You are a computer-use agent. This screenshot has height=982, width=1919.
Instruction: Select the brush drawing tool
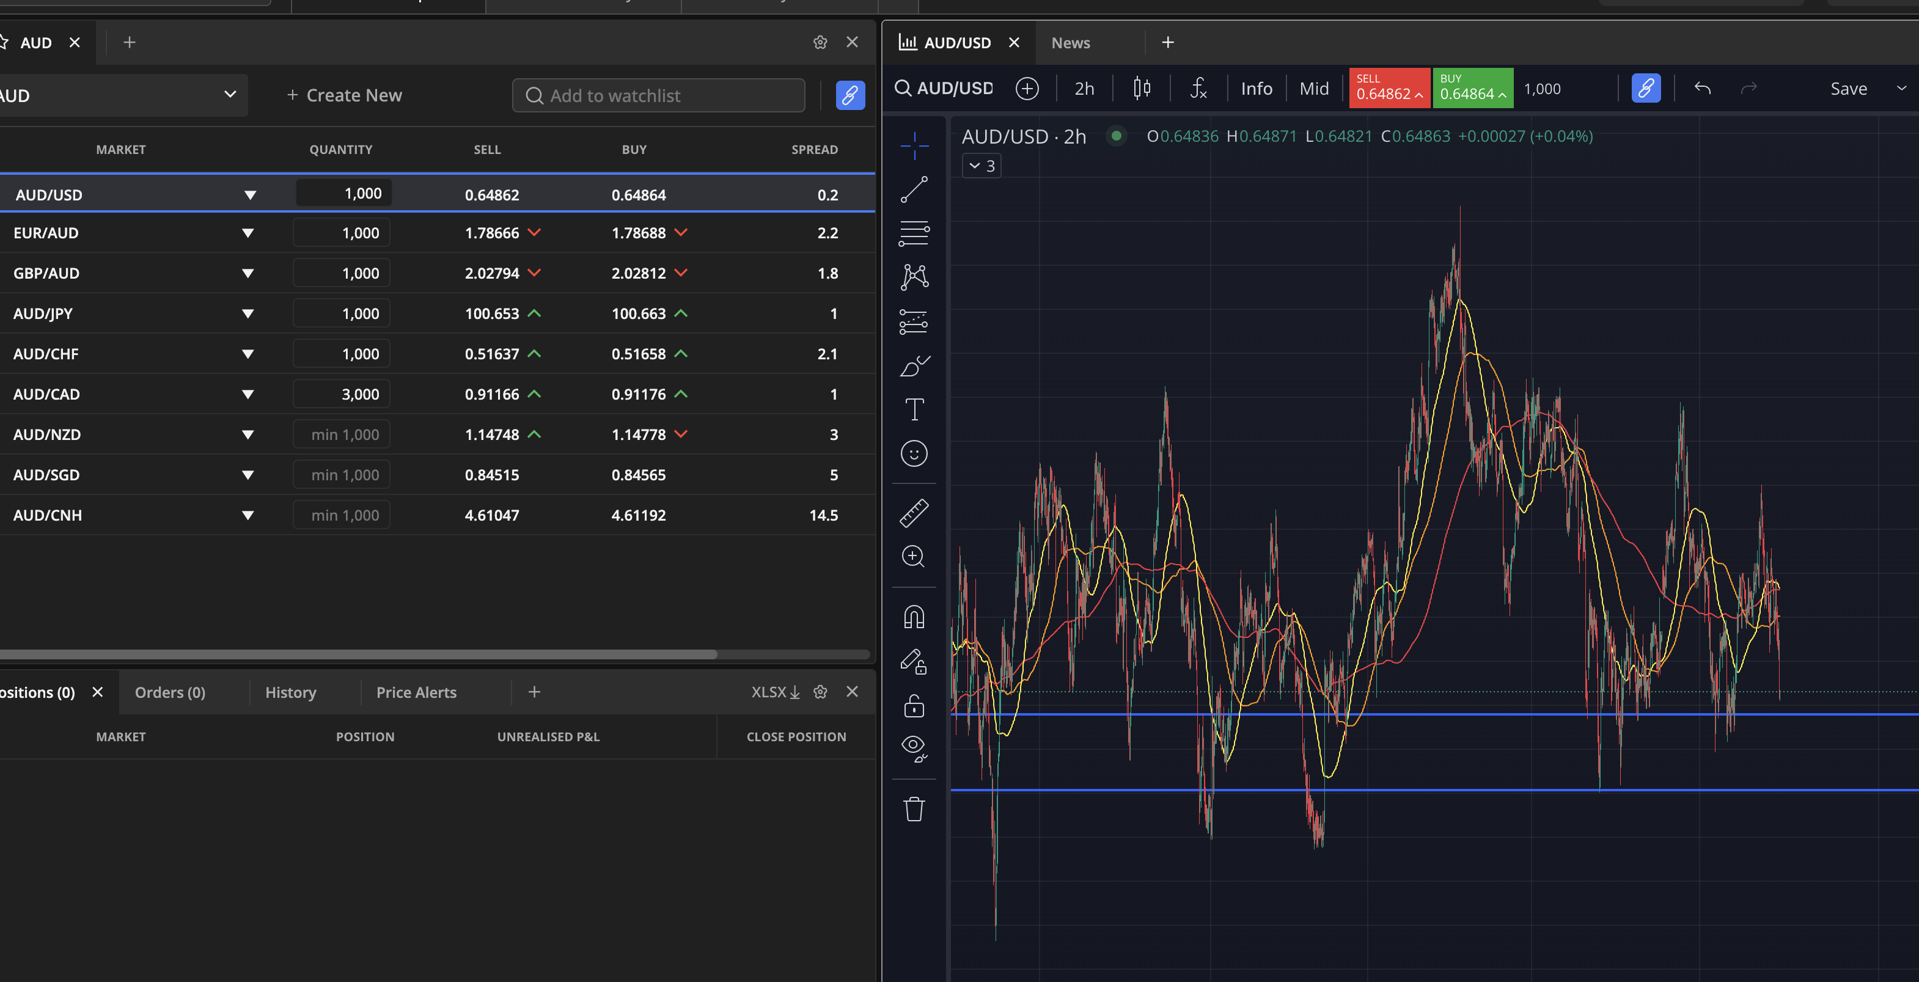[x=914, y=366]
